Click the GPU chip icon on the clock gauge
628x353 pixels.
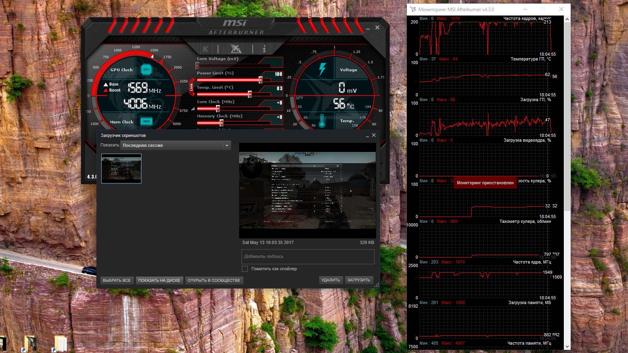click(147, 70)
